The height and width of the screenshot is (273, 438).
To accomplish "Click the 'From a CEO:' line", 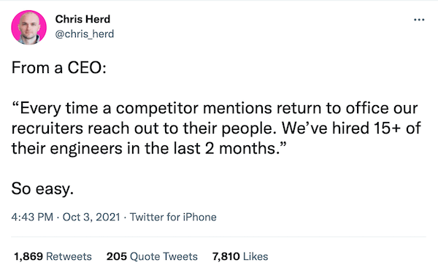I will click(x=59, y=68).
